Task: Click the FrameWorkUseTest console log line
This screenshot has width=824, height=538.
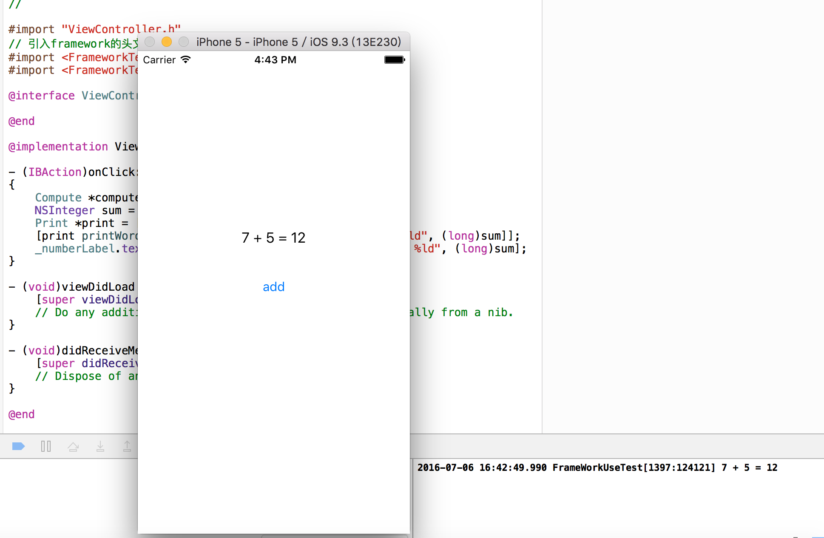Action: 597,467
